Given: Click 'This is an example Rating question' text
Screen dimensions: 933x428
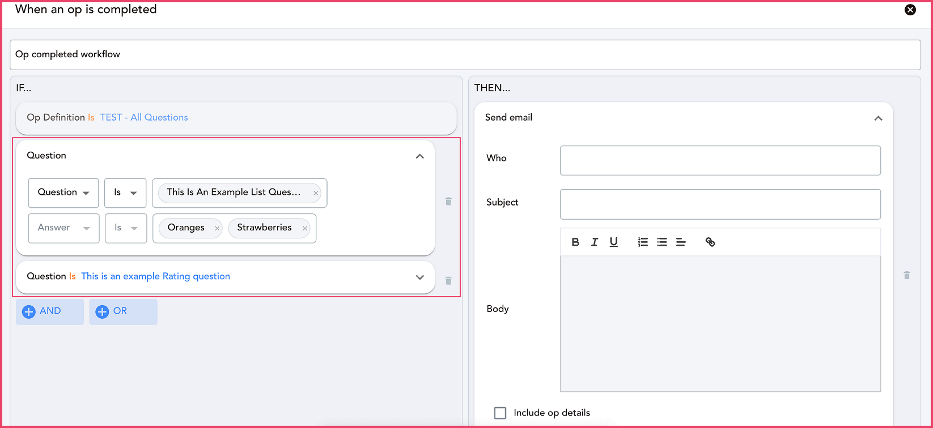Looking at the screenshot, I should 156,277.
